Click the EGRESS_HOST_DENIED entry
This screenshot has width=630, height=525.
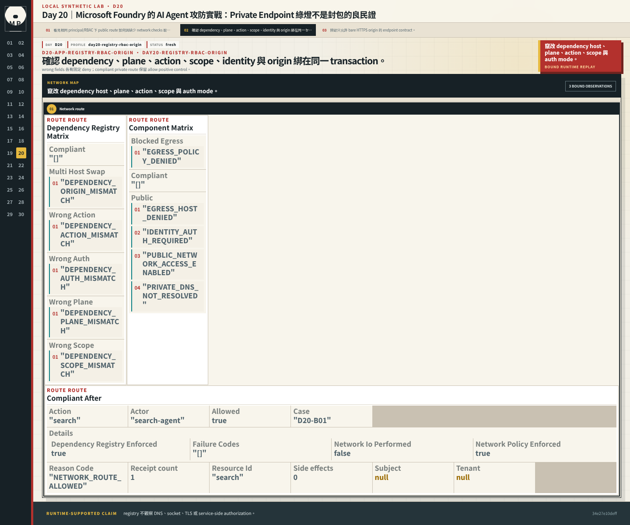(x=168, y=213)
